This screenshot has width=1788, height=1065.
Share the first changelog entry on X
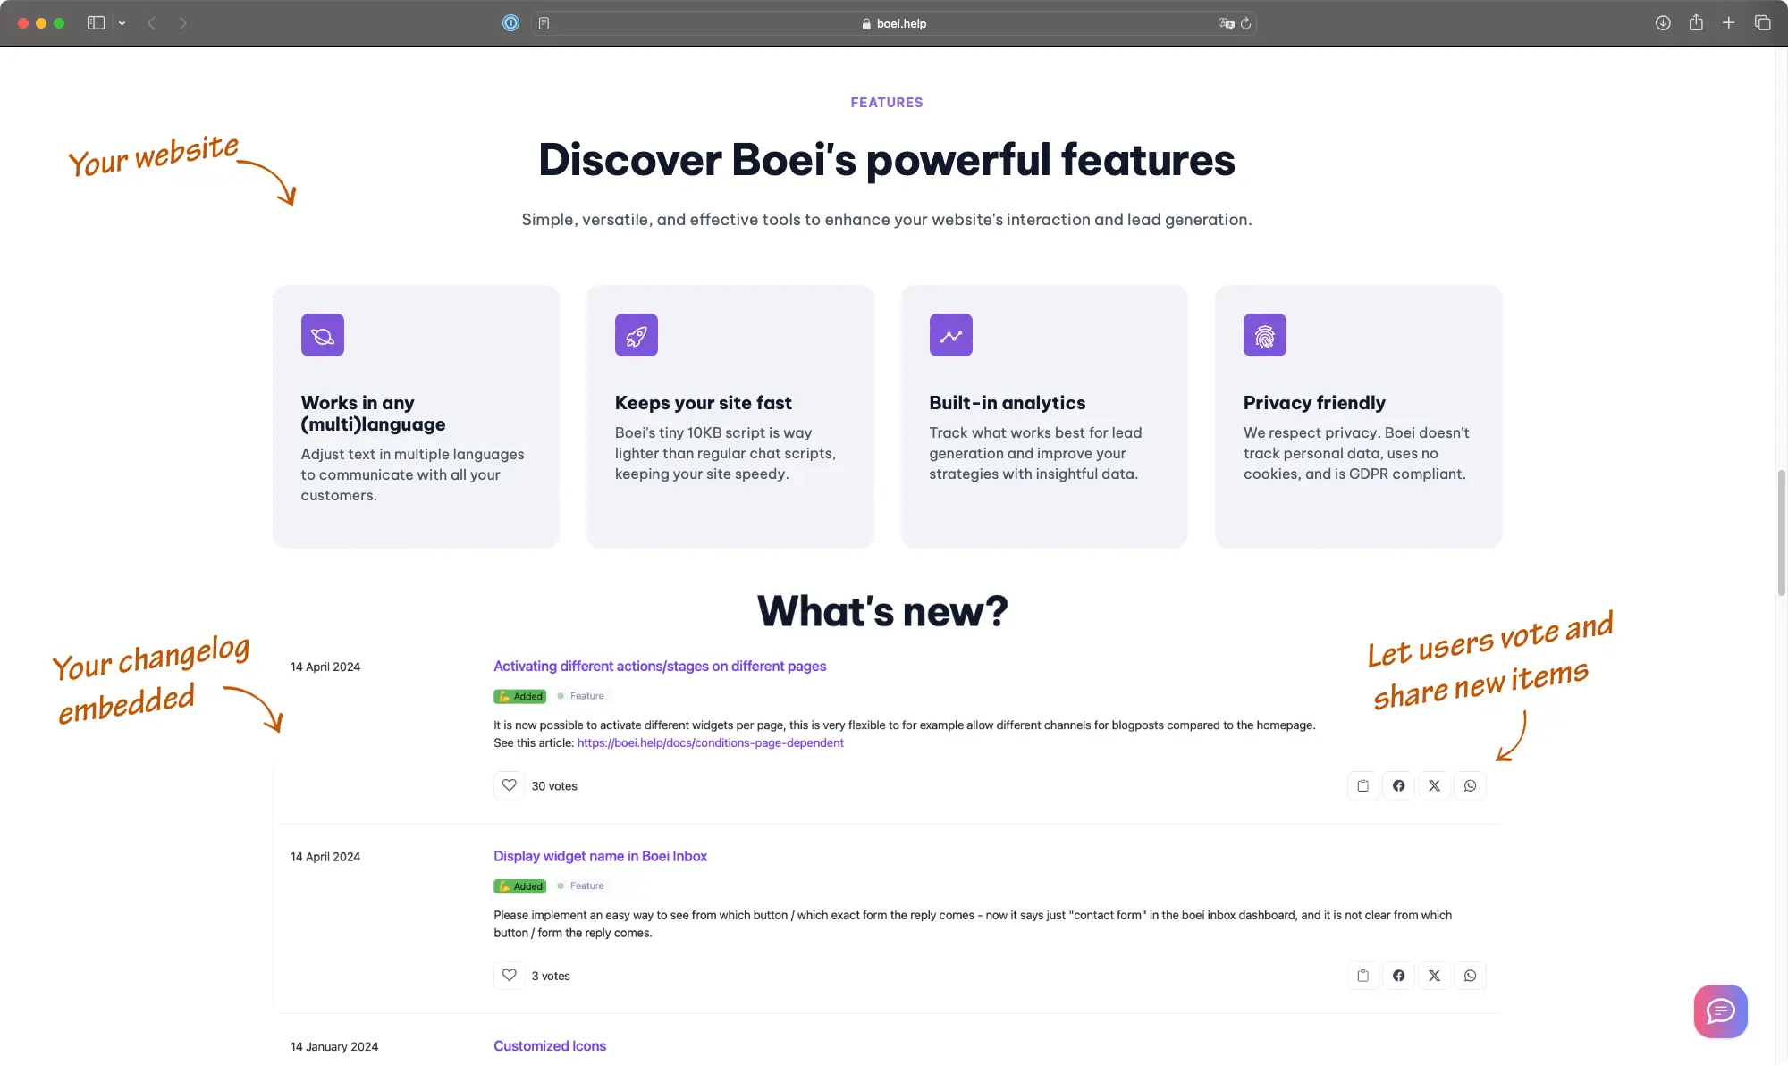click(x=1434, y=785)
